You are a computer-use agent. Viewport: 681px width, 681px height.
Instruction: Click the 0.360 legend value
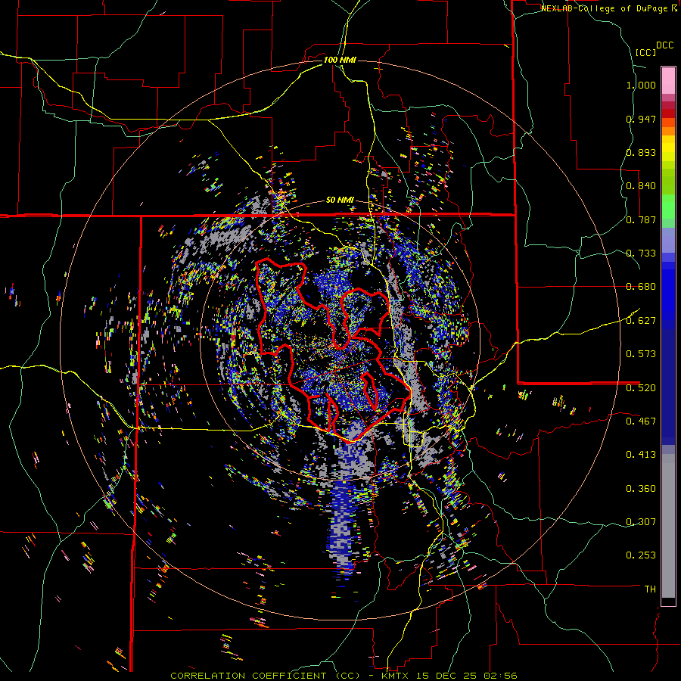point(641,489)
